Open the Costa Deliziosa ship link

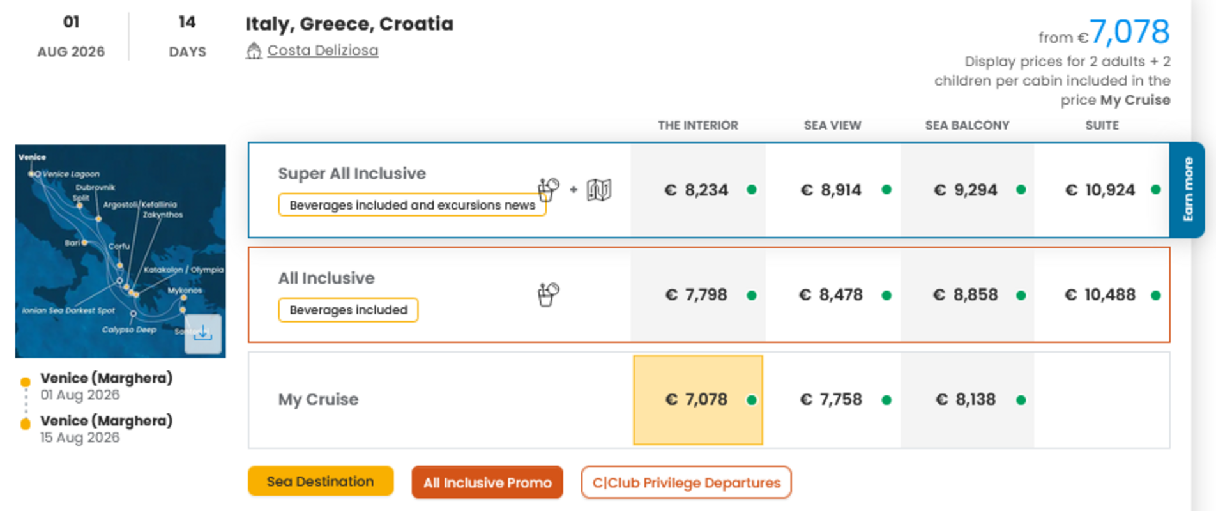pos(323,50)
